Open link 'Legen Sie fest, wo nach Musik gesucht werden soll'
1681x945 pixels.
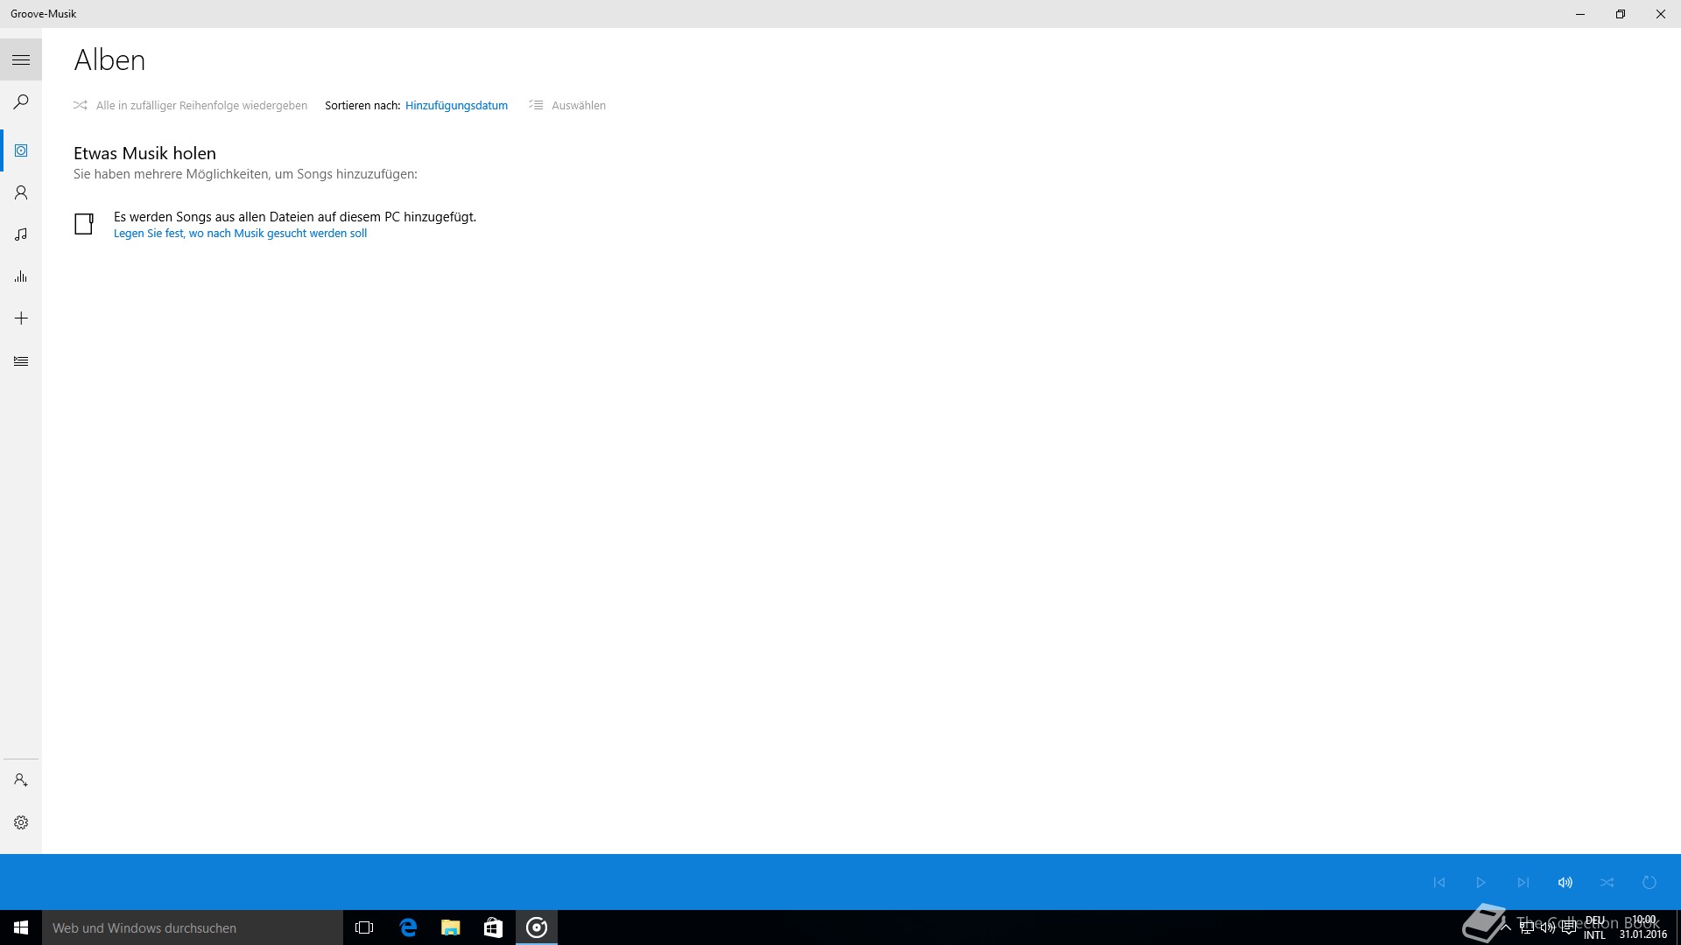240,233
